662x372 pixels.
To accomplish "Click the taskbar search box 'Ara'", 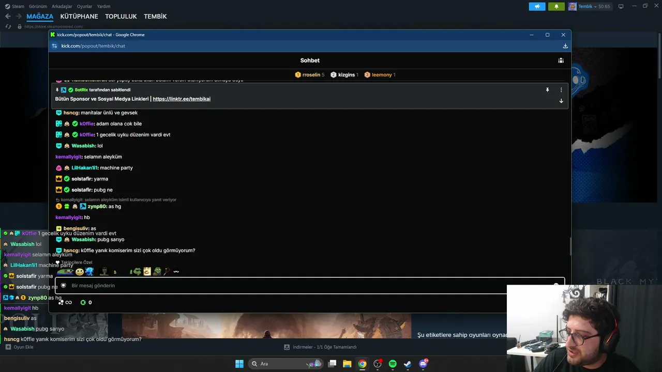I will click(x=285, y=364).
